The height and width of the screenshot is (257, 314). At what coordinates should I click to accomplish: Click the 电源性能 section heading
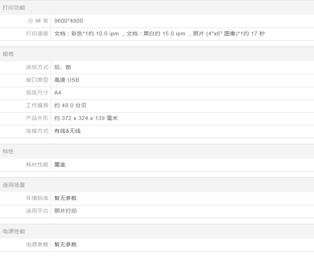(14, 232)
